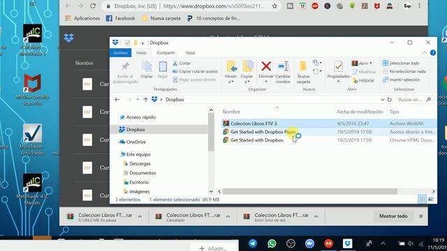Sort by Fecha de modificación column

tap(361, 112)
